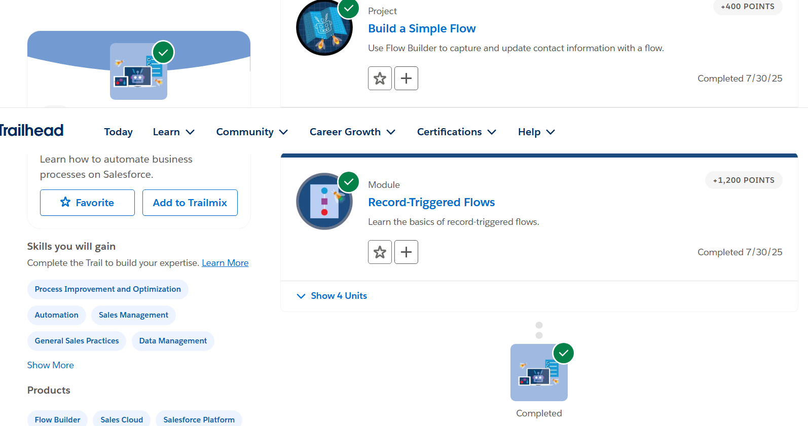Click the Add to Trailmix button
The height and width of the screenshot is (426, 808).
point(190,203)
